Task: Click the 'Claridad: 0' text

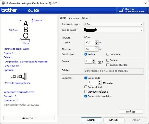Action: (10, 96)
